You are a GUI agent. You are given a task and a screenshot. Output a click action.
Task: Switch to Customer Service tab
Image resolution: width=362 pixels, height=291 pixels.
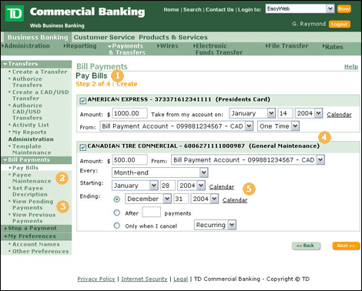tap(104, 38)
